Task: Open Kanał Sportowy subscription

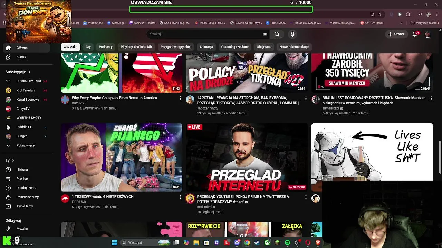Action: click(x=26, y=100)
